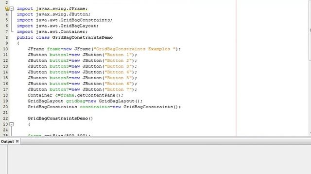Click import java.awt.GridBagConstraints line
Screen dimensions: 311x174
click(64, 20)
